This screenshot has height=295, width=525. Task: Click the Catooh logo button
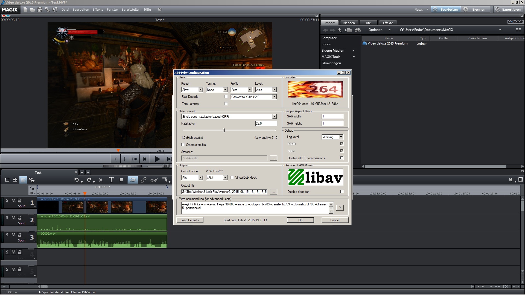coord(515,22)
